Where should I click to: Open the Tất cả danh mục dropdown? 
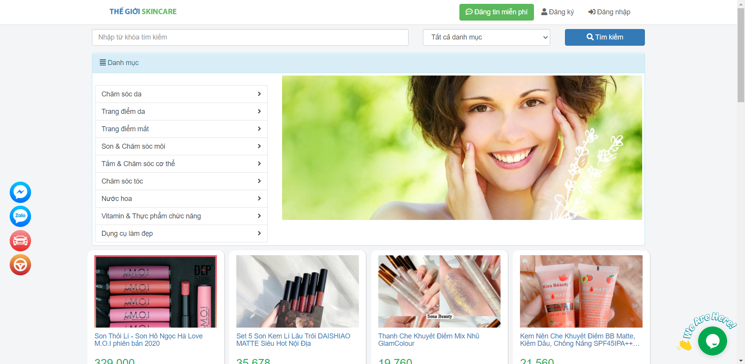[486, 37]
